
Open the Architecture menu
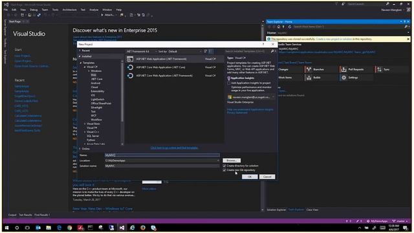pyautogui.click(x=69, y=10)
